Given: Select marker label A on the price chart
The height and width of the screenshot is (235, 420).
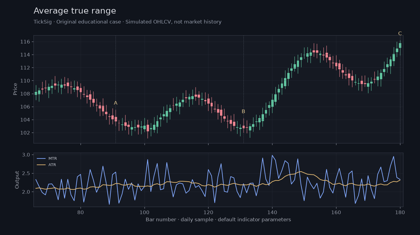Looking at the screenshot, I should [x=116, y=103].
